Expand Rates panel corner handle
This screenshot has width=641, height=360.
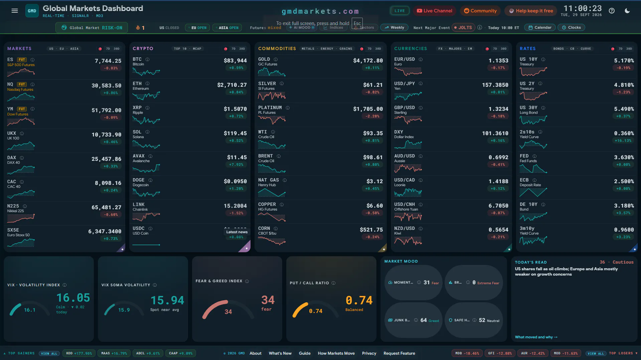[x=634, y=249]
